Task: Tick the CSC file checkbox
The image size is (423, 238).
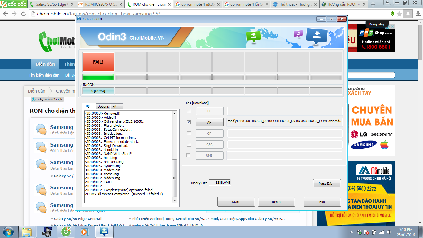Action: pyautogui.click(x=189, y=144)
